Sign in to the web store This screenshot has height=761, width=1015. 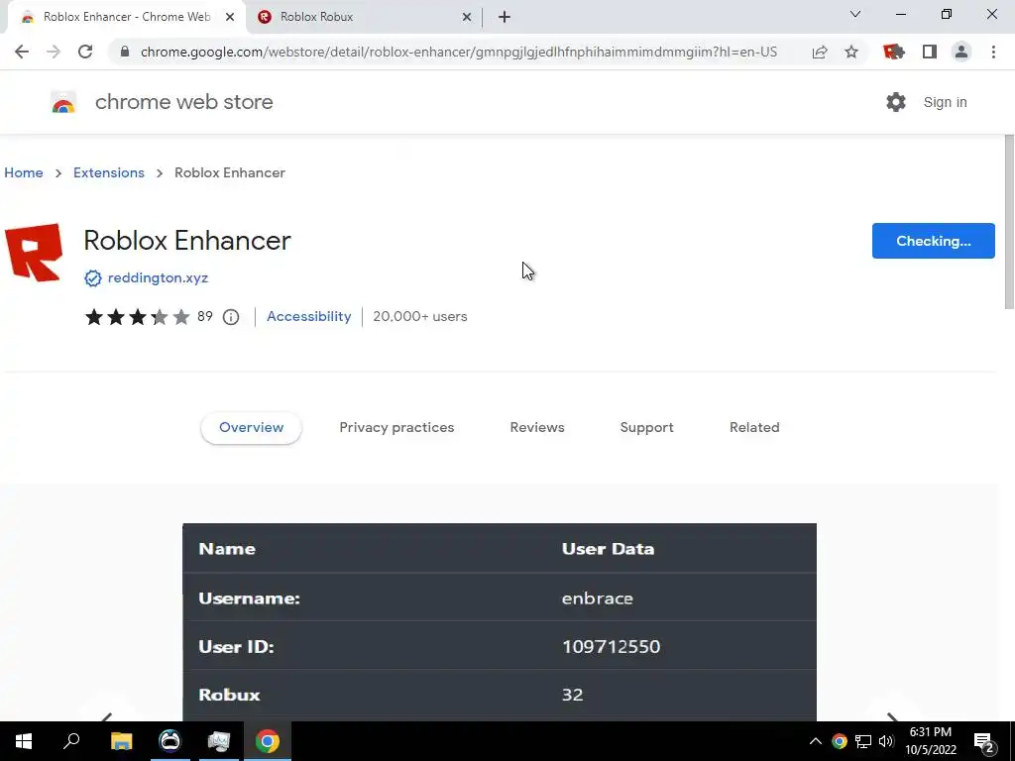click(x=945, y=102)
